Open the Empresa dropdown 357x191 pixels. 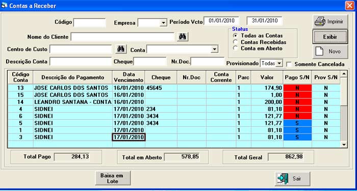(x=163, y=23)
